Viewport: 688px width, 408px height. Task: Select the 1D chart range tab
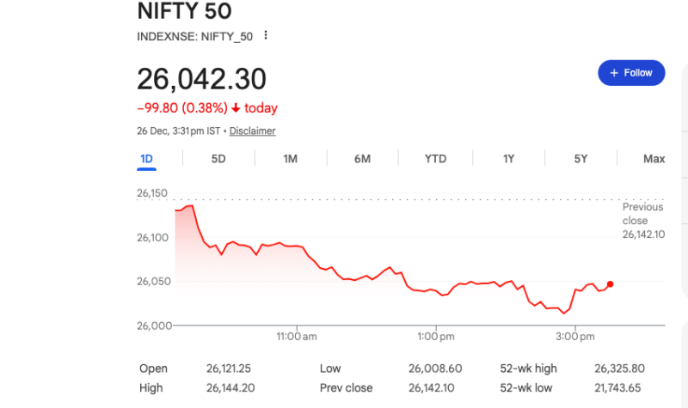pyautogui.click(x=146, y=159)
